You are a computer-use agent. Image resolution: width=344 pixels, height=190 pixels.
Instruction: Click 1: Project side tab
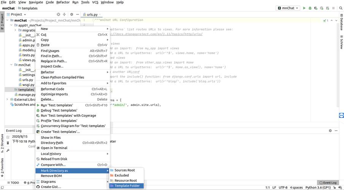coord(2,22)
